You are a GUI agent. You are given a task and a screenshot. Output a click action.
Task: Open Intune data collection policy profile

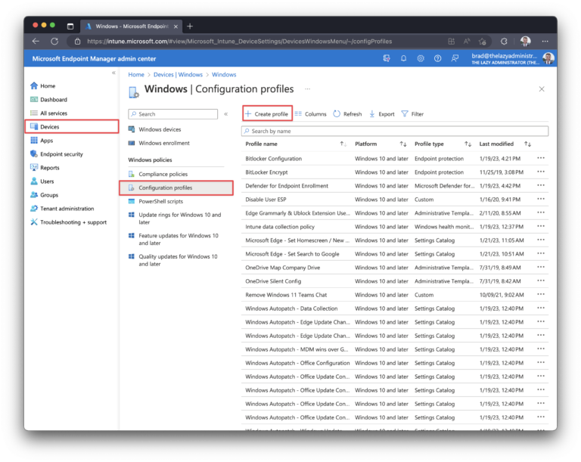[x=280, y=226]
